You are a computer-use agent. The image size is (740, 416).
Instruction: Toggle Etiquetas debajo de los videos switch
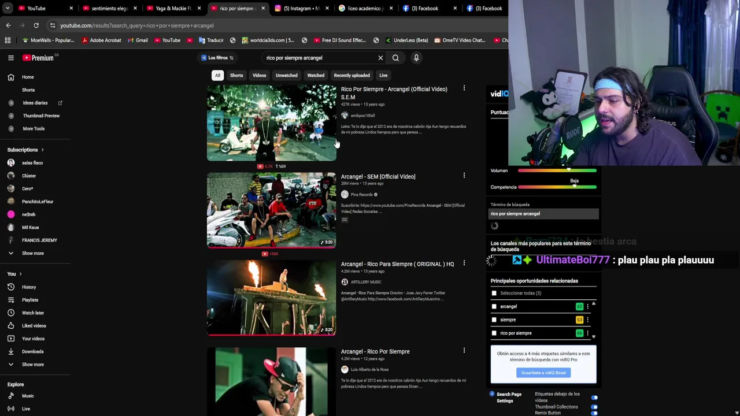pyautogui.click(x=594, y=398)
